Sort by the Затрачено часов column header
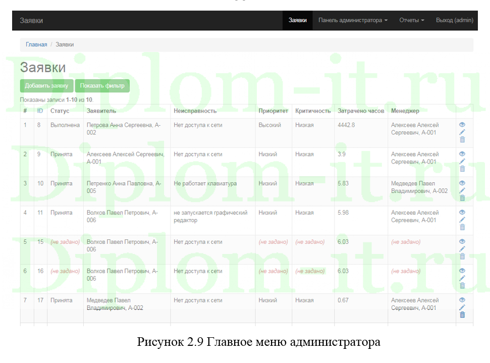This screenshot has height=363, width=490. 360,111
